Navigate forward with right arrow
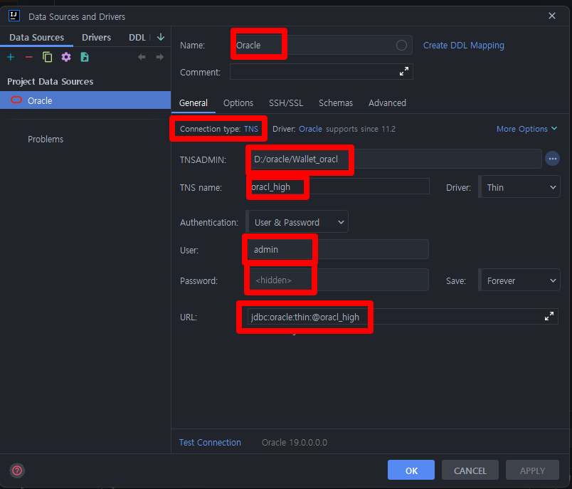572x489 pixels. (x=160, y=57)
